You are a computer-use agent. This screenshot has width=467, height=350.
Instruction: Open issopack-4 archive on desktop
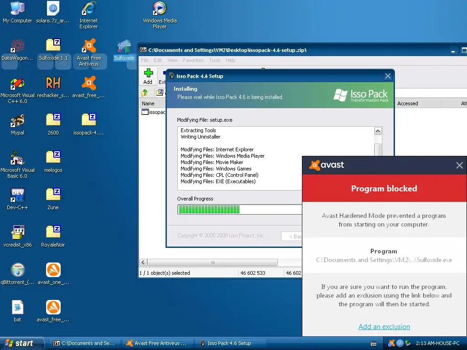click(x=88, y=125)
